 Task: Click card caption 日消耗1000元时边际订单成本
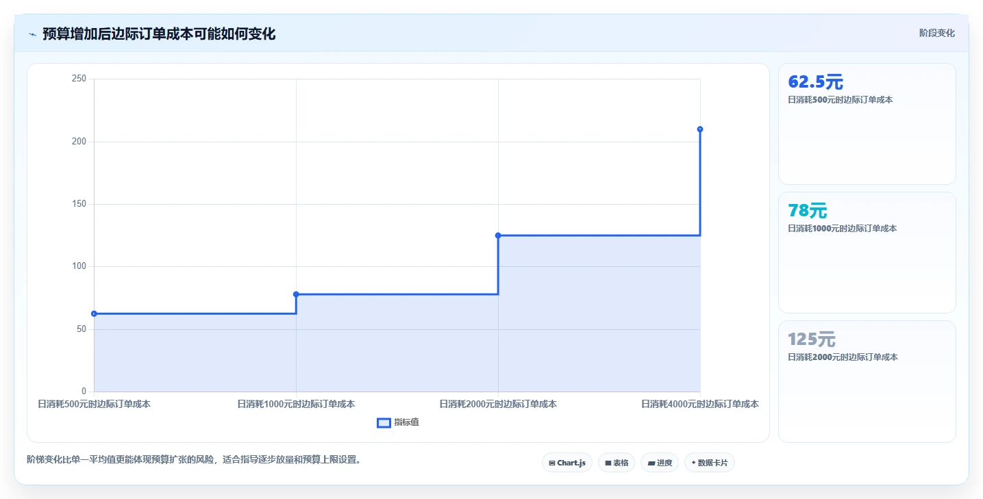(843, 229)
